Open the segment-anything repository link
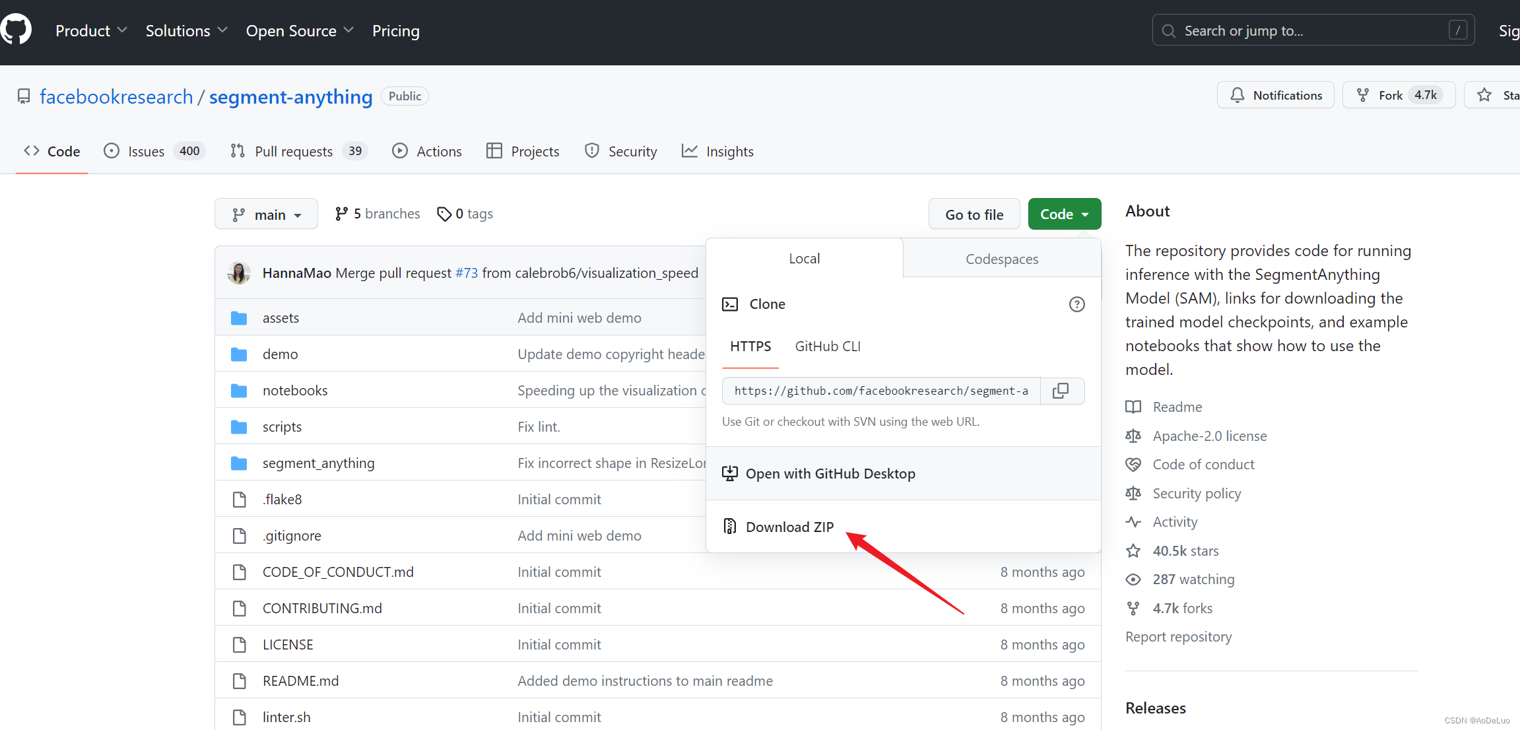1520x730 pixels. pyautogui.click(x=291, y=97)
